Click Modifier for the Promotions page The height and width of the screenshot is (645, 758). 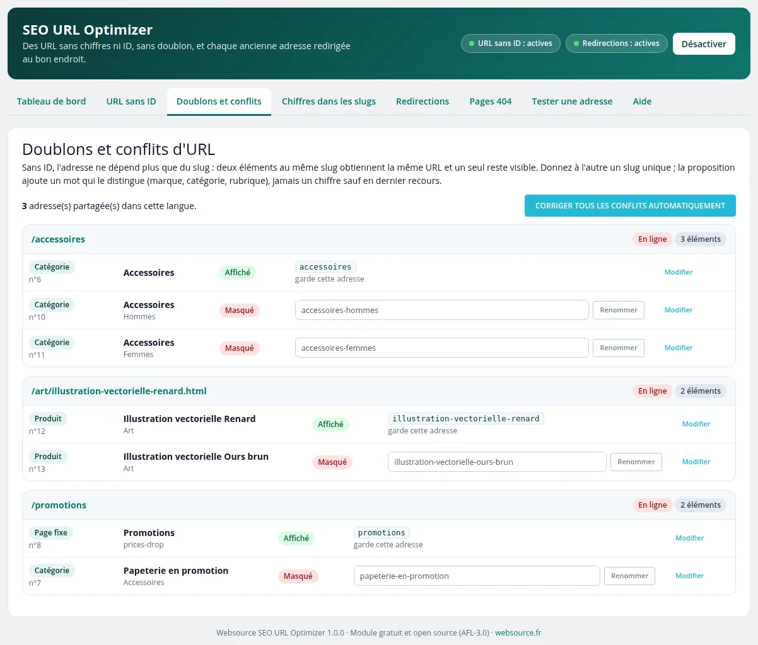pyautogui.click(x=690, y=538)
